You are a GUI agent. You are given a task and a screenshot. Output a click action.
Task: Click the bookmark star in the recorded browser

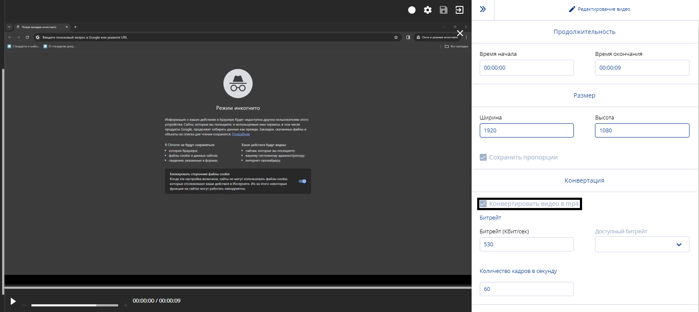[x=396, y=37]
